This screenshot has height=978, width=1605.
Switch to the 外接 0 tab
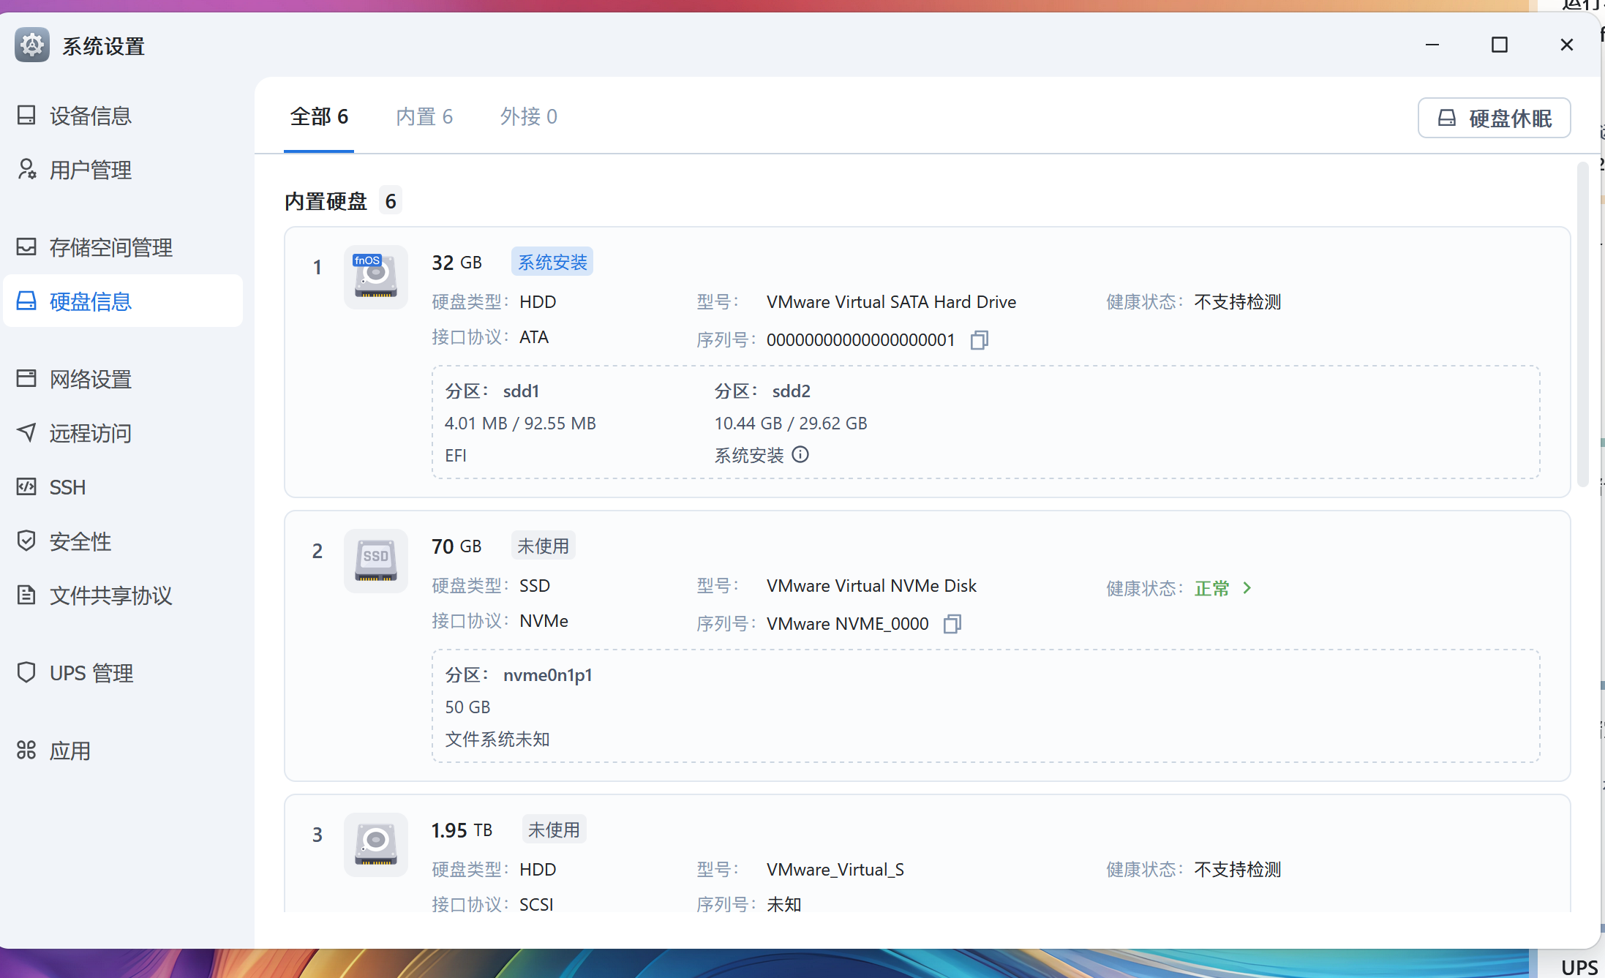coord(529,117)
